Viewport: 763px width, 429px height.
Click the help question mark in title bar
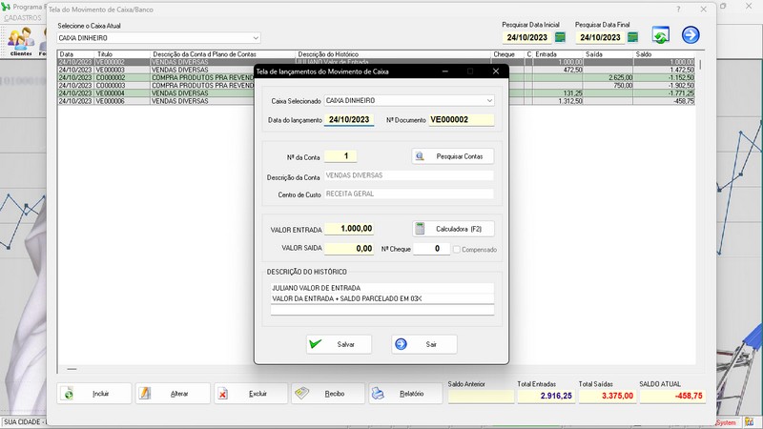click(x=678, y=10)
